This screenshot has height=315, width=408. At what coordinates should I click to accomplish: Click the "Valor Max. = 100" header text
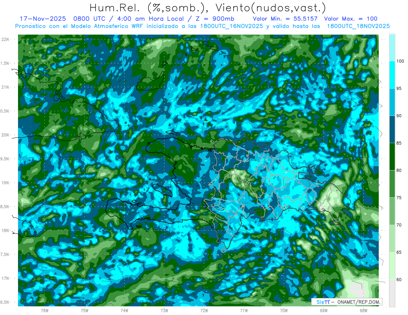tap(351, 19)
